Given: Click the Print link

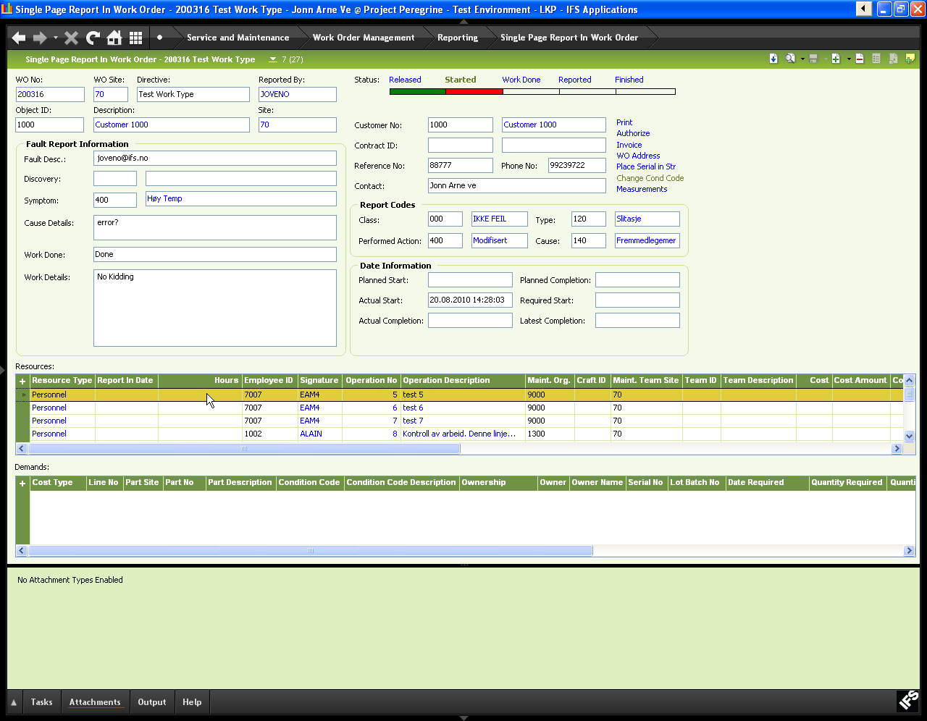Looking at the screenshot, I should (624, 122).
